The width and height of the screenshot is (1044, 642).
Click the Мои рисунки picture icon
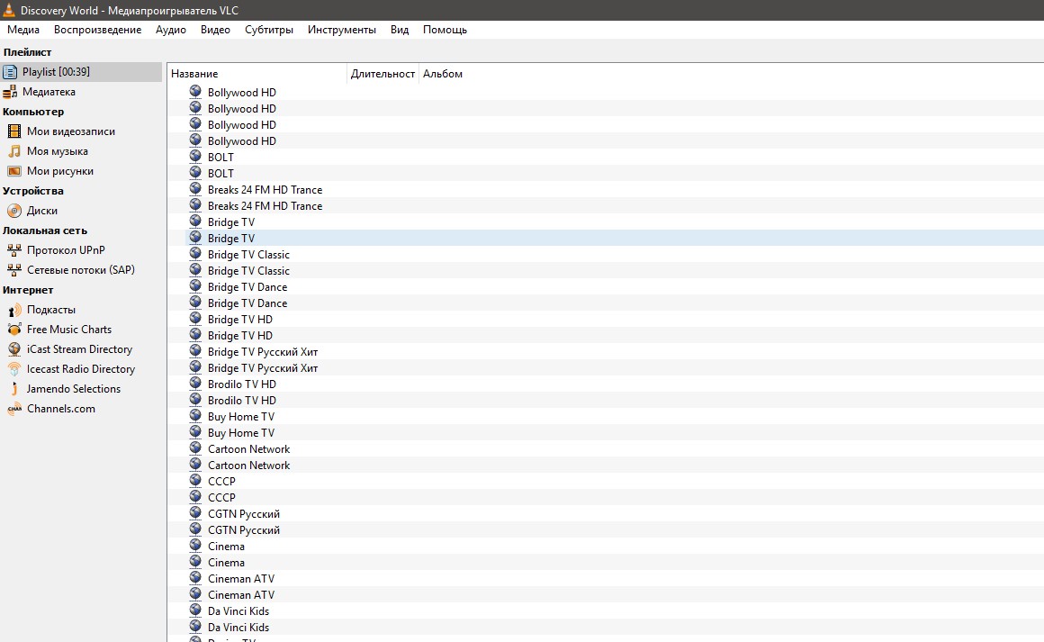coord(14,171)
